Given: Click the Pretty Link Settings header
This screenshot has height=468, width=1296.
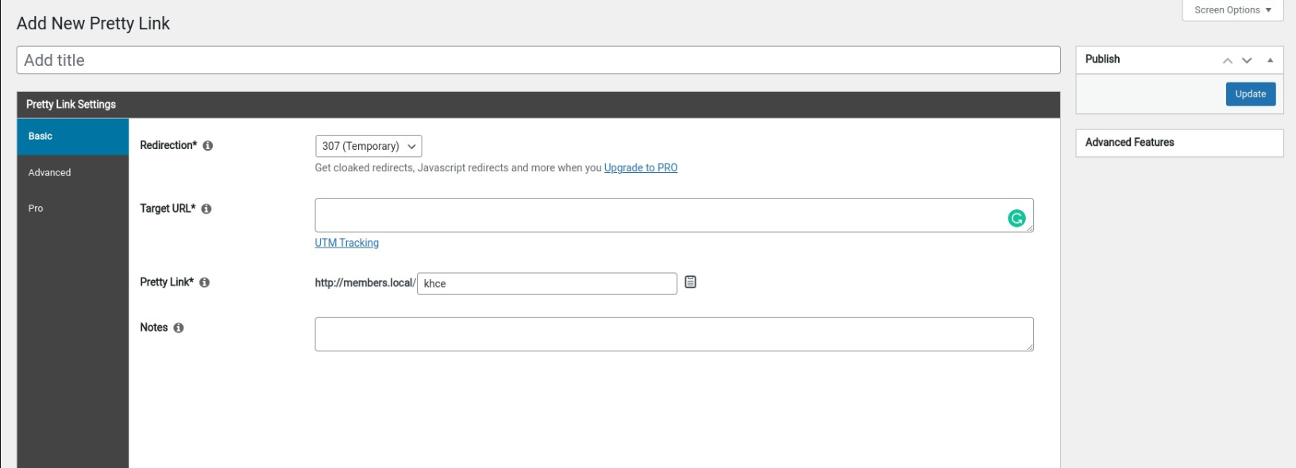Looking at the screenshot, I should pos(538,105).
